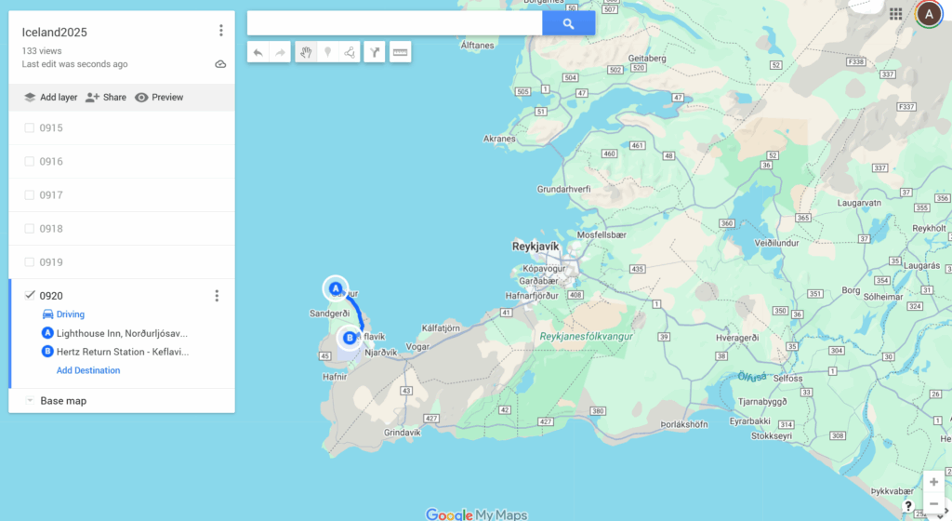952x521 pixels.
Task: Click the Driving mode link
Action: 71,314
